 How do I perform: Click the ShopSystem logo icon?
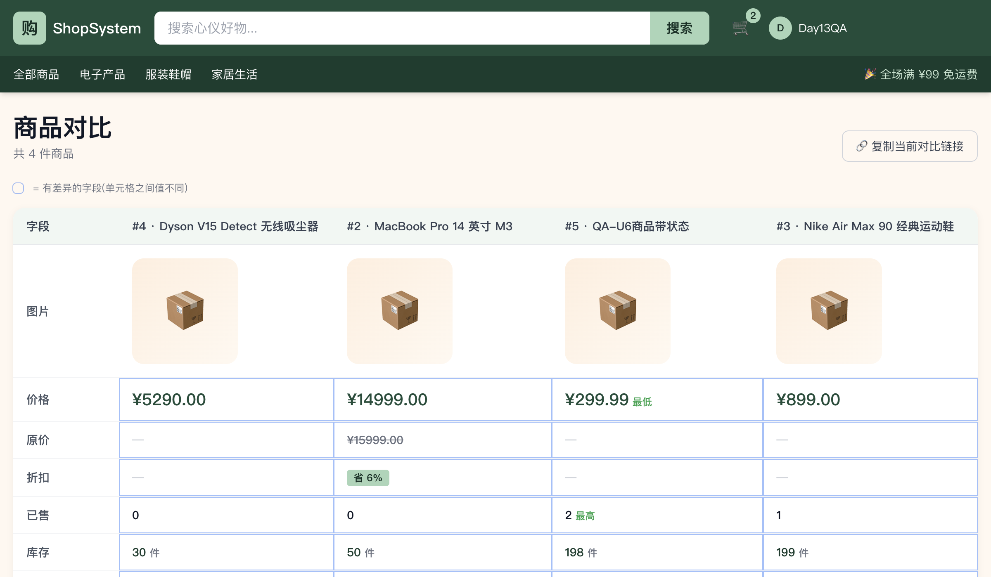[x=29, y=28]
